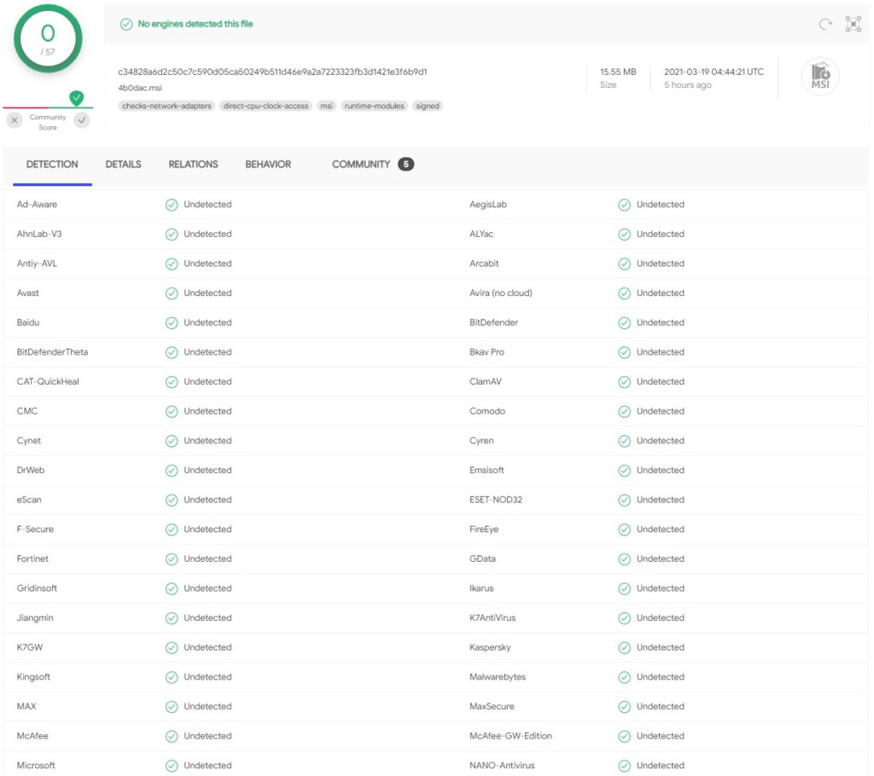Screen dimensions: 874x776
Task: Click the DrWeb undetected check icon
Action: pos(172,471)
